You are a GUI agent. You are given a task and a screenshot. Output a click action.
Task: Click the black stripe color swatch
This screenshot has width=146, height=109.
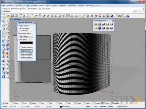coord(26,43)
